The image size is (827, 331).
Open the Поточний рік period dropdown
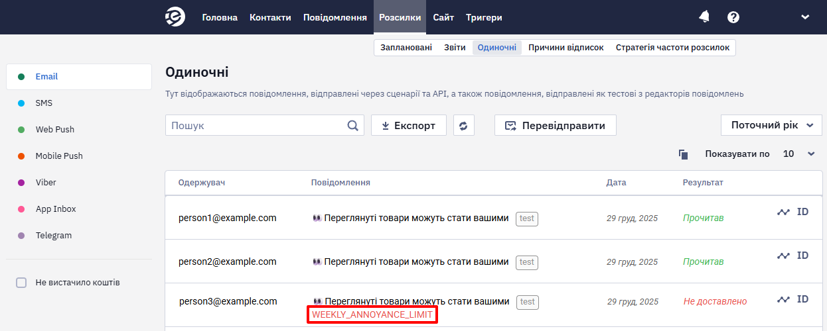click(x=771, y=125)
